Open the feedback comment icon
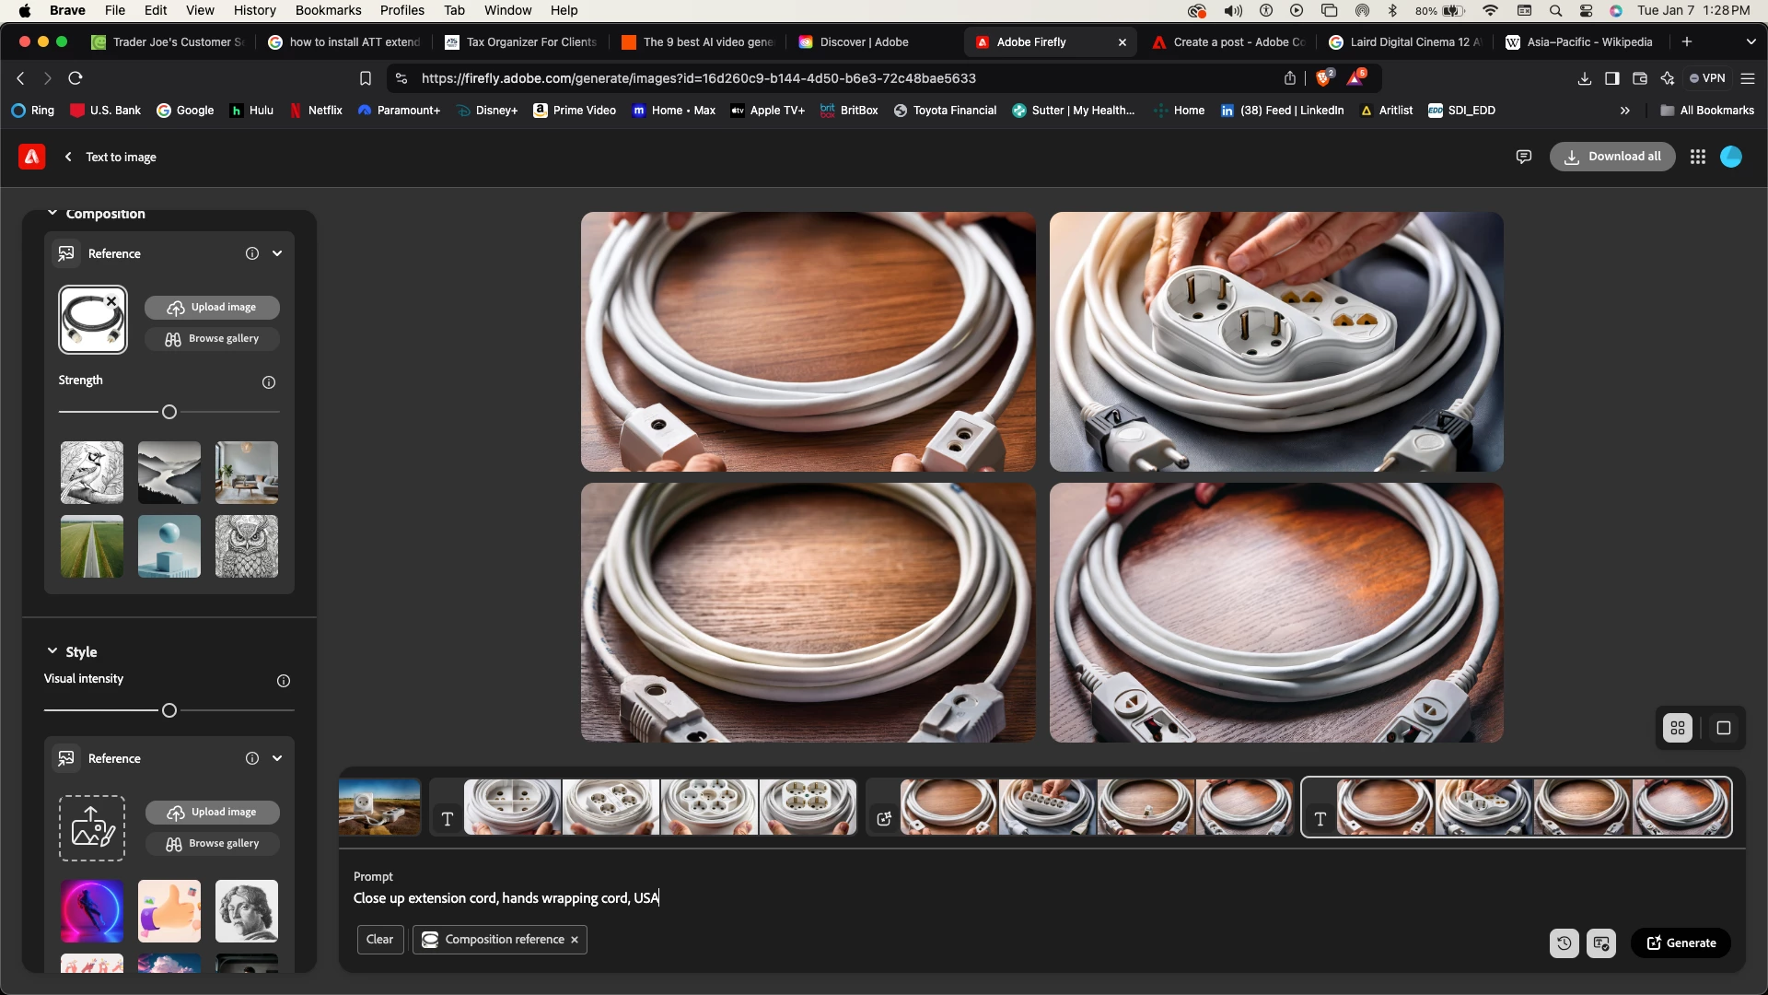This screenshot has height=995, width=1768. 1524,157
